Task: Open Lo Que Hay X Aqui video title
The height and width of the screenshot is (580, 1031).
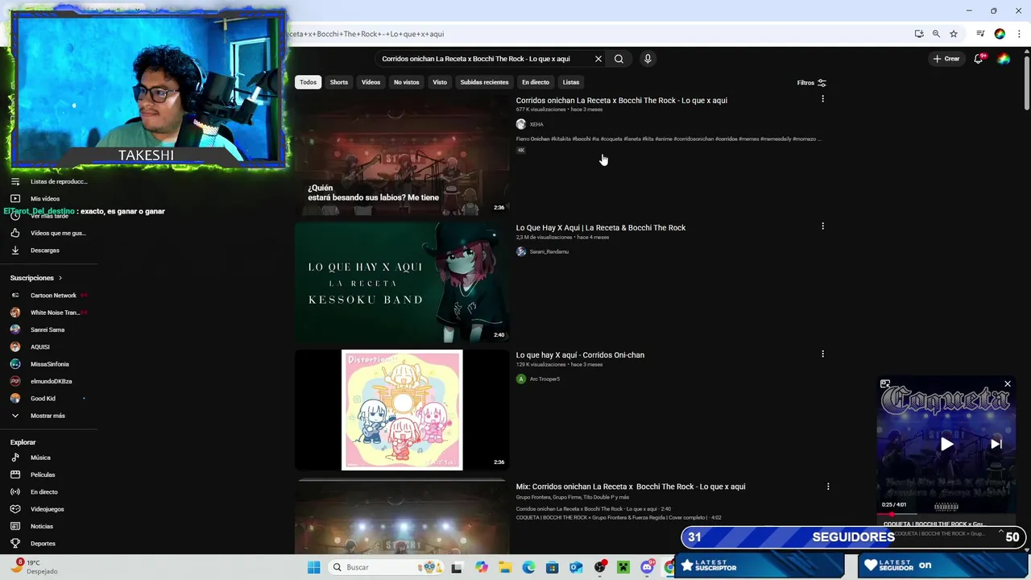Action: [601, 228]
